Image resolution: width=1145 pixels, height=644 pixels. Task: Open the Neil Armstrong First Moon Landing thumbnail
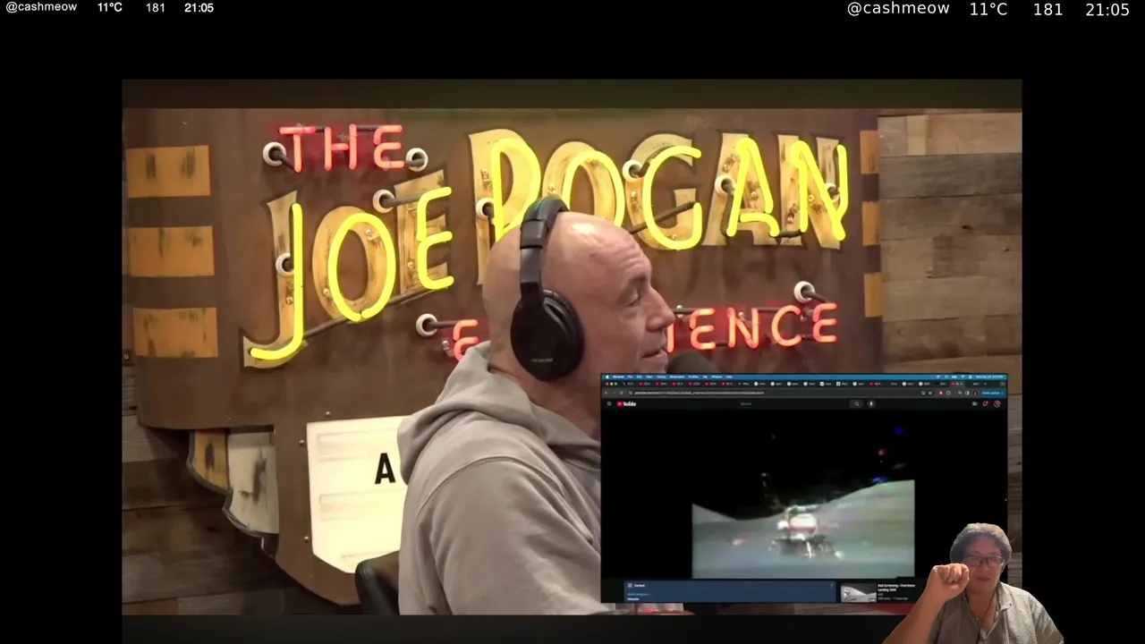click(859, 593)
